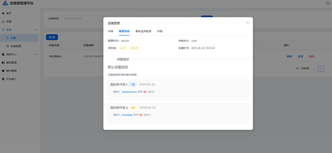
Task: Click the plugin icon beside 插件管理
Action: (x=3, y=71)
